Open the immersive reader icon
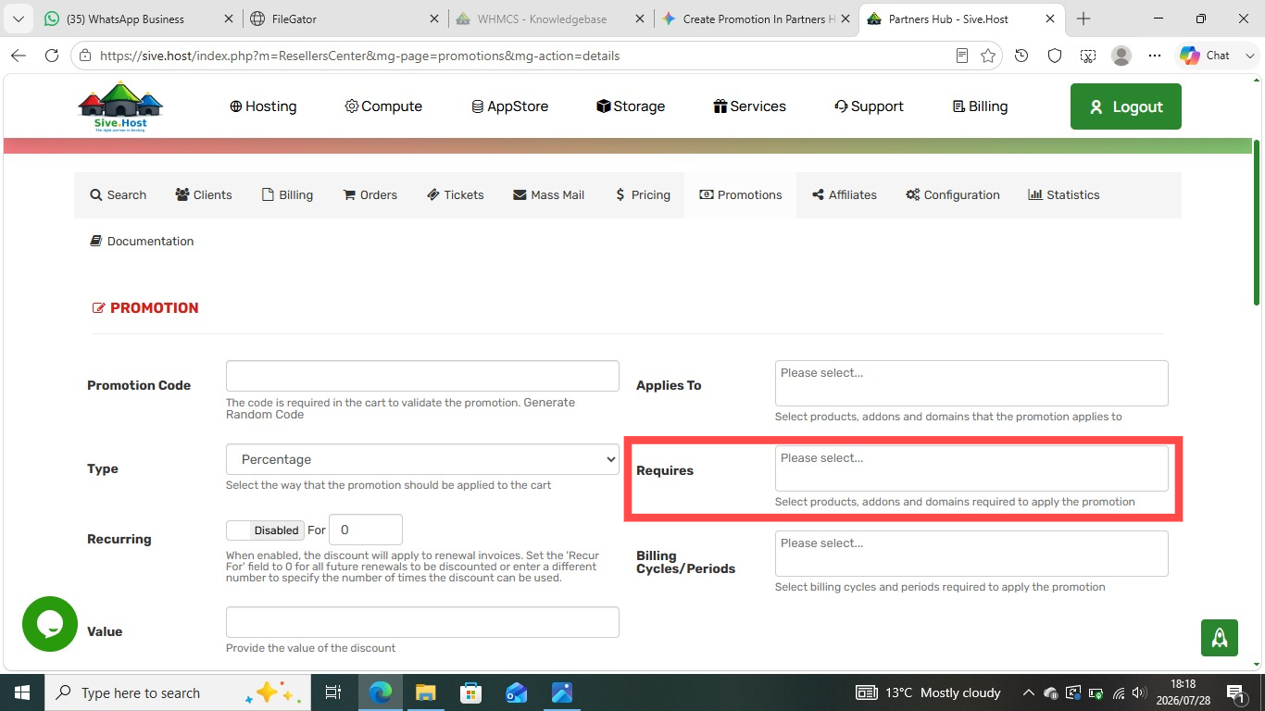The height and width of the screenshot is (711, 1265). tap(962, 56)
